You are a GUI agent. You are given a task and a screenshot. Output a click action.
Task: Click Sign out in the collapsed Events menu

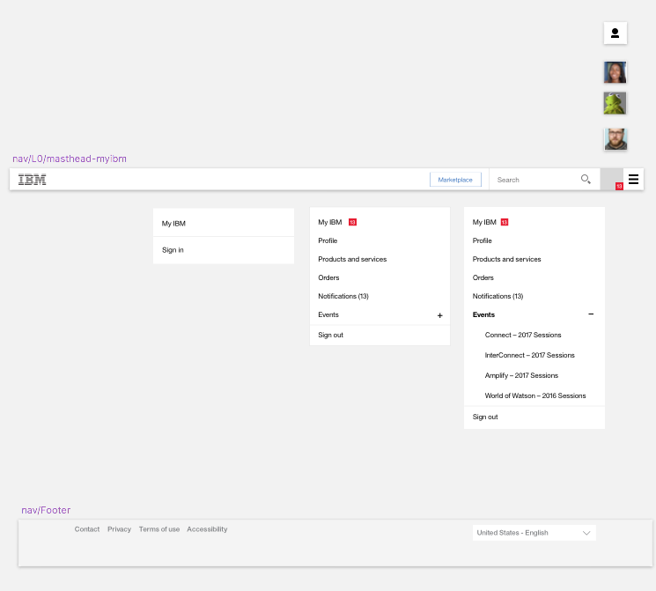click(330, 335)
